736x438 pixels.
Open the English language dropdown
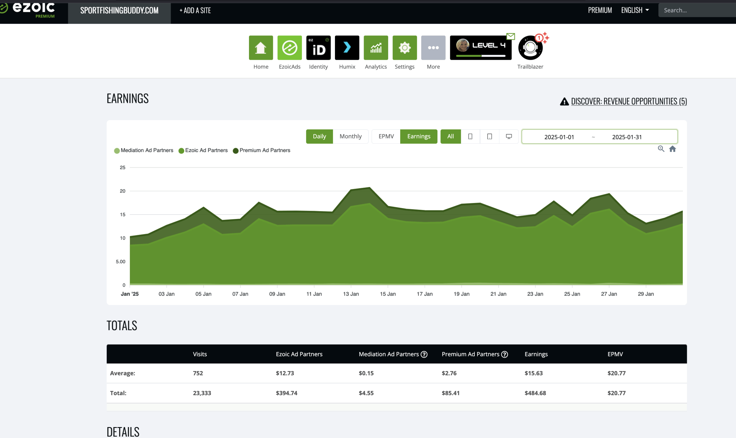635,10
